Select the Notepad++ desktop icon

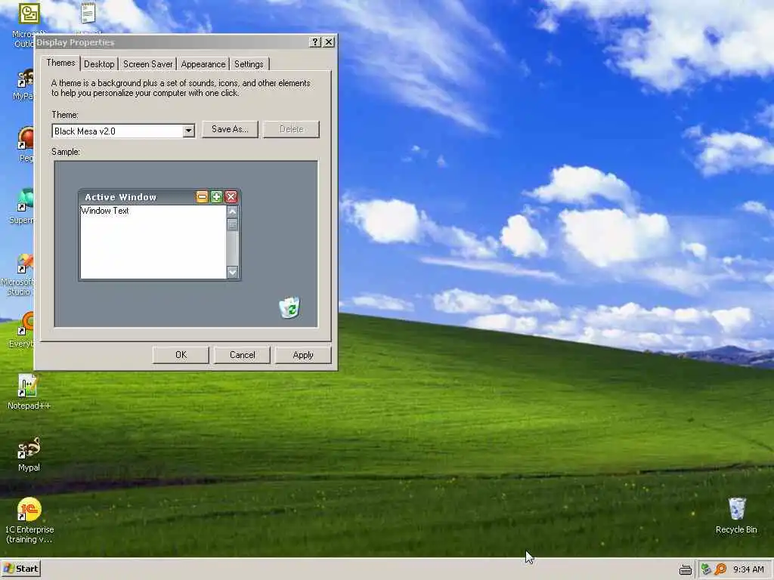coord(28,385)
